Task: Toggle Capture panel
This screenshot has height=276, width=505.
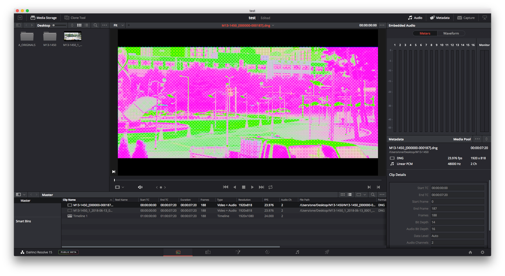Action: pos(466,18)
